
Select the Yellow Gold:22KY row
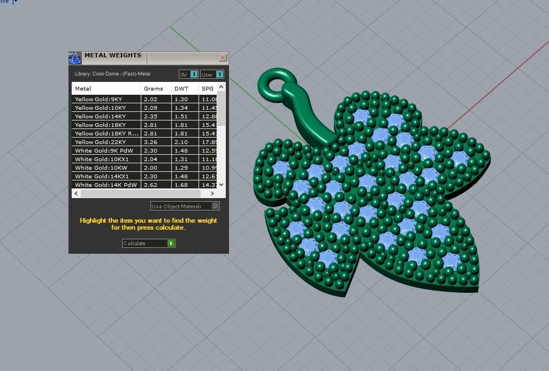(x=144, y=142)
